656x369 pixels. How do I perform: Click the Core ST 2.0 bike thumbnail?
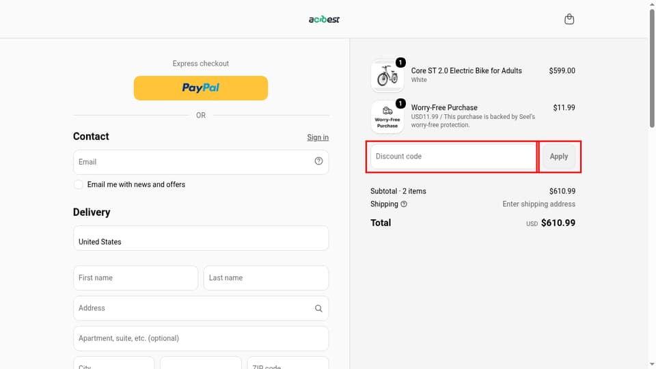387,76
